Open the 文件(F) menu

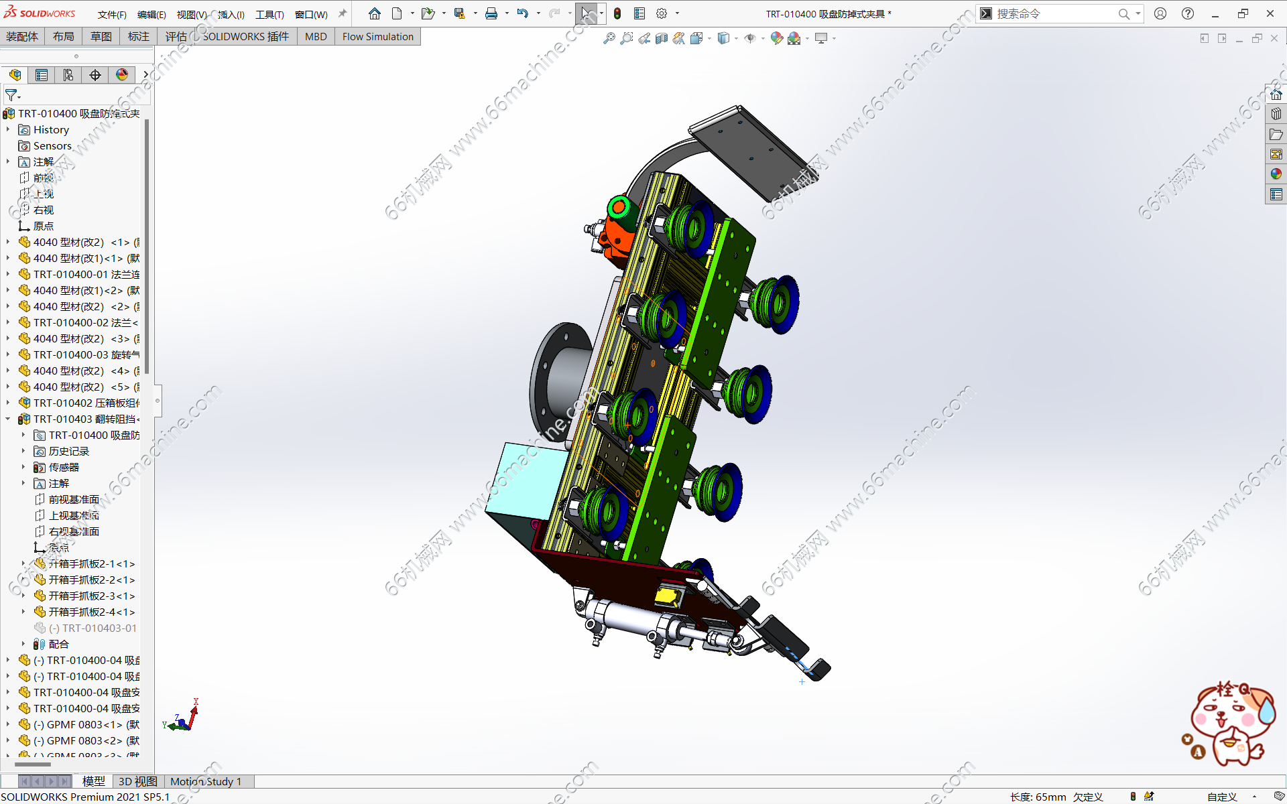coord(112,14)
